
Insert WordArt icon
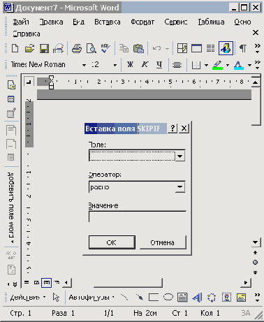point(197,298)
